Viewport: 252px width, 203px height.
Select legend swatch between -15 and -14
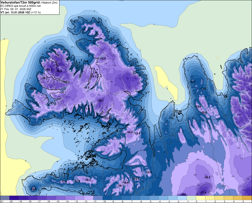click(61, 198)
